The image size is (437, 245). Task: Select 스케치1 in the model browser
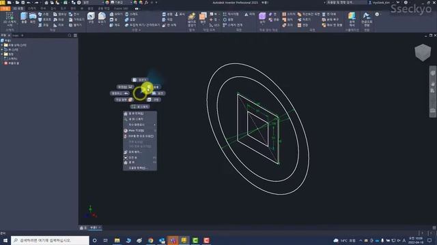tap(11, 59)
